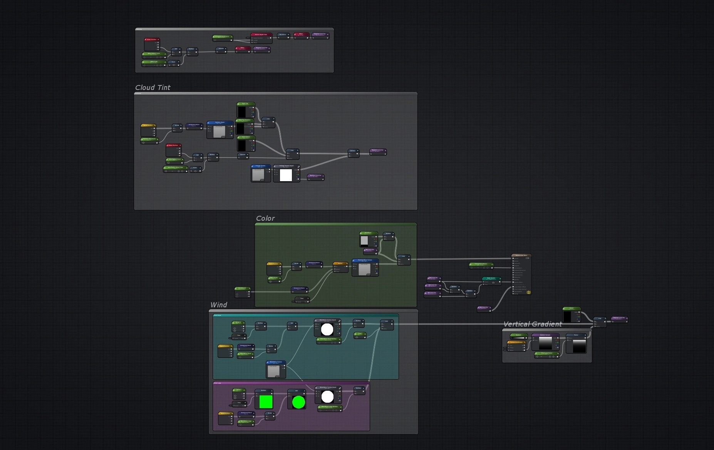
Task: Click white circle preview in Wind Small group
Action: coord(327,330)
